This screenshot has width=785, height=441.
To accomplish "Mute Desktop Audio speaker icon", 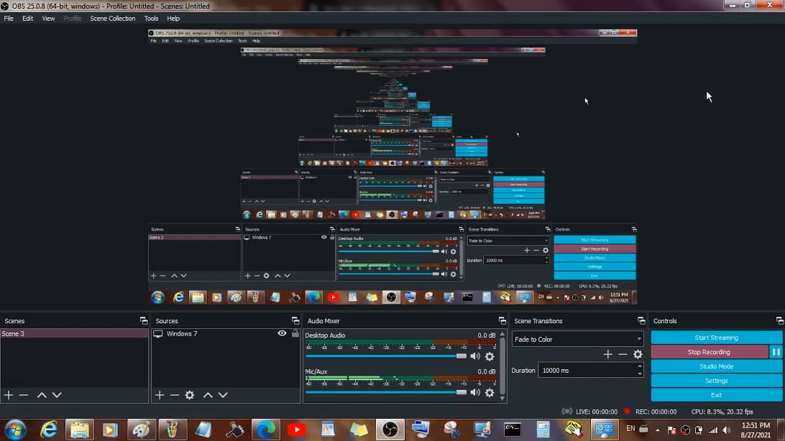I will tap(475, 356).
